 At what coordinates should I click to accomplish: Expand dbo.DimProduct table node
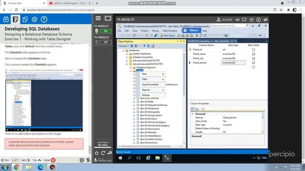click(134, 119)
